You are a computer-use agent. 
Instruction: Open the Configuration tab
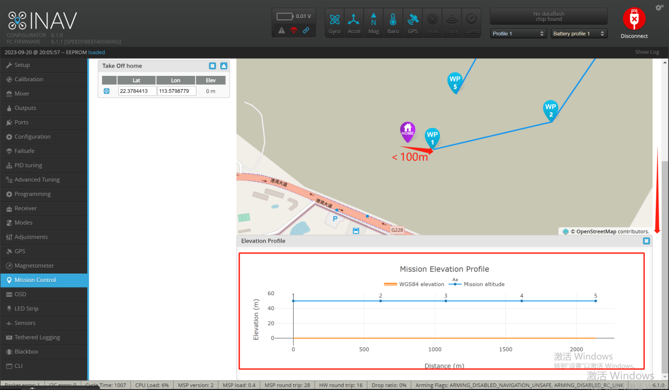tap(44, 136)
